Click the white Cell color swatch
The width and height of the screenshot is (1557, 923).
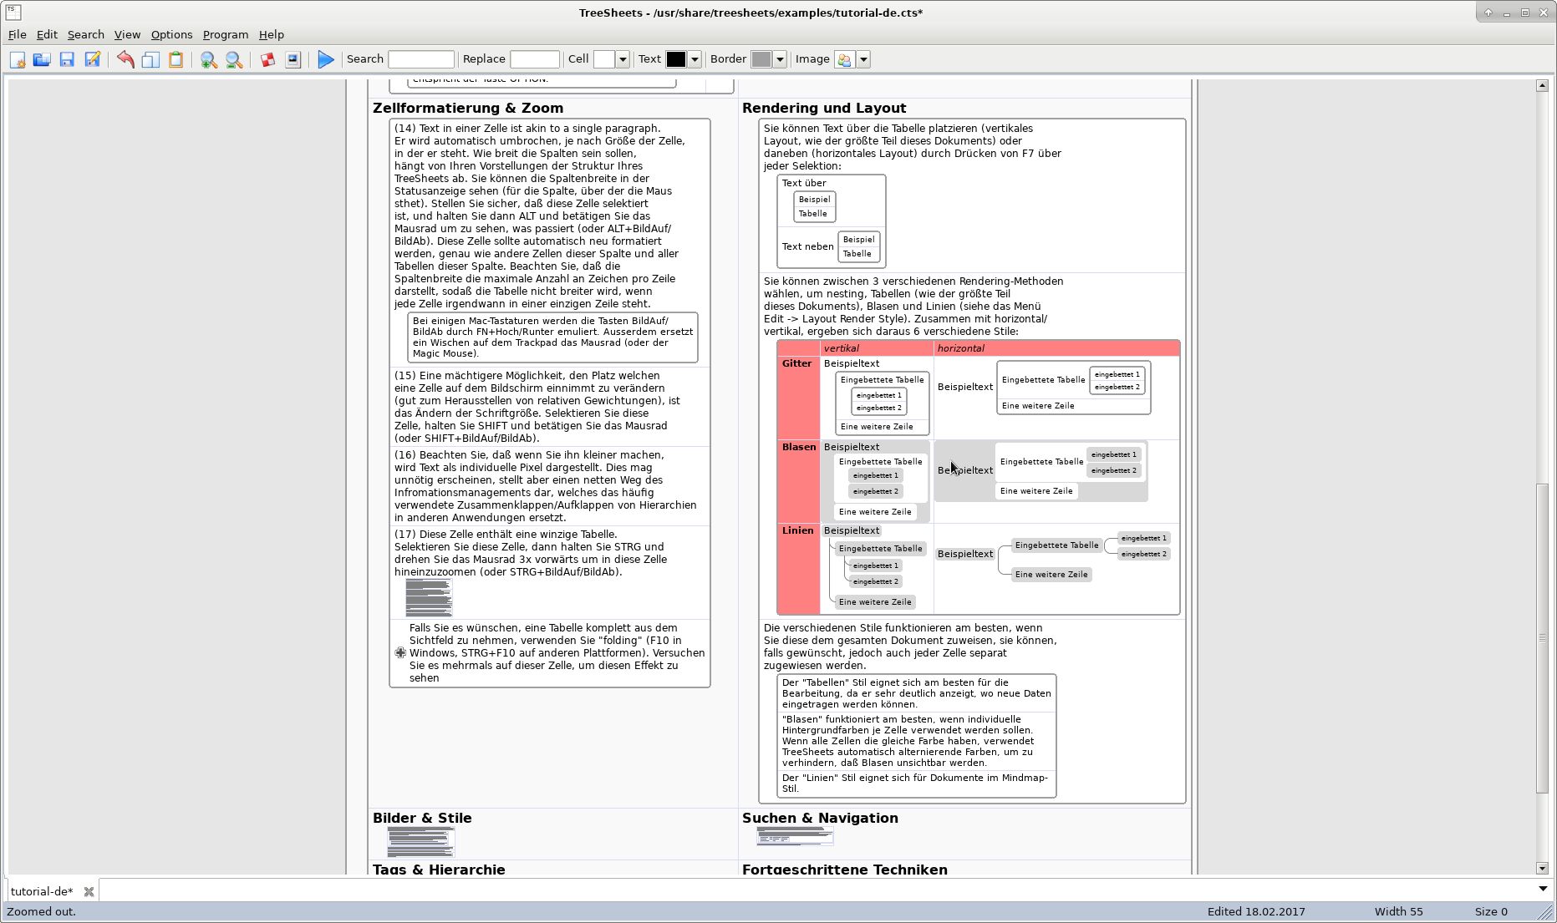coord(604,59)
